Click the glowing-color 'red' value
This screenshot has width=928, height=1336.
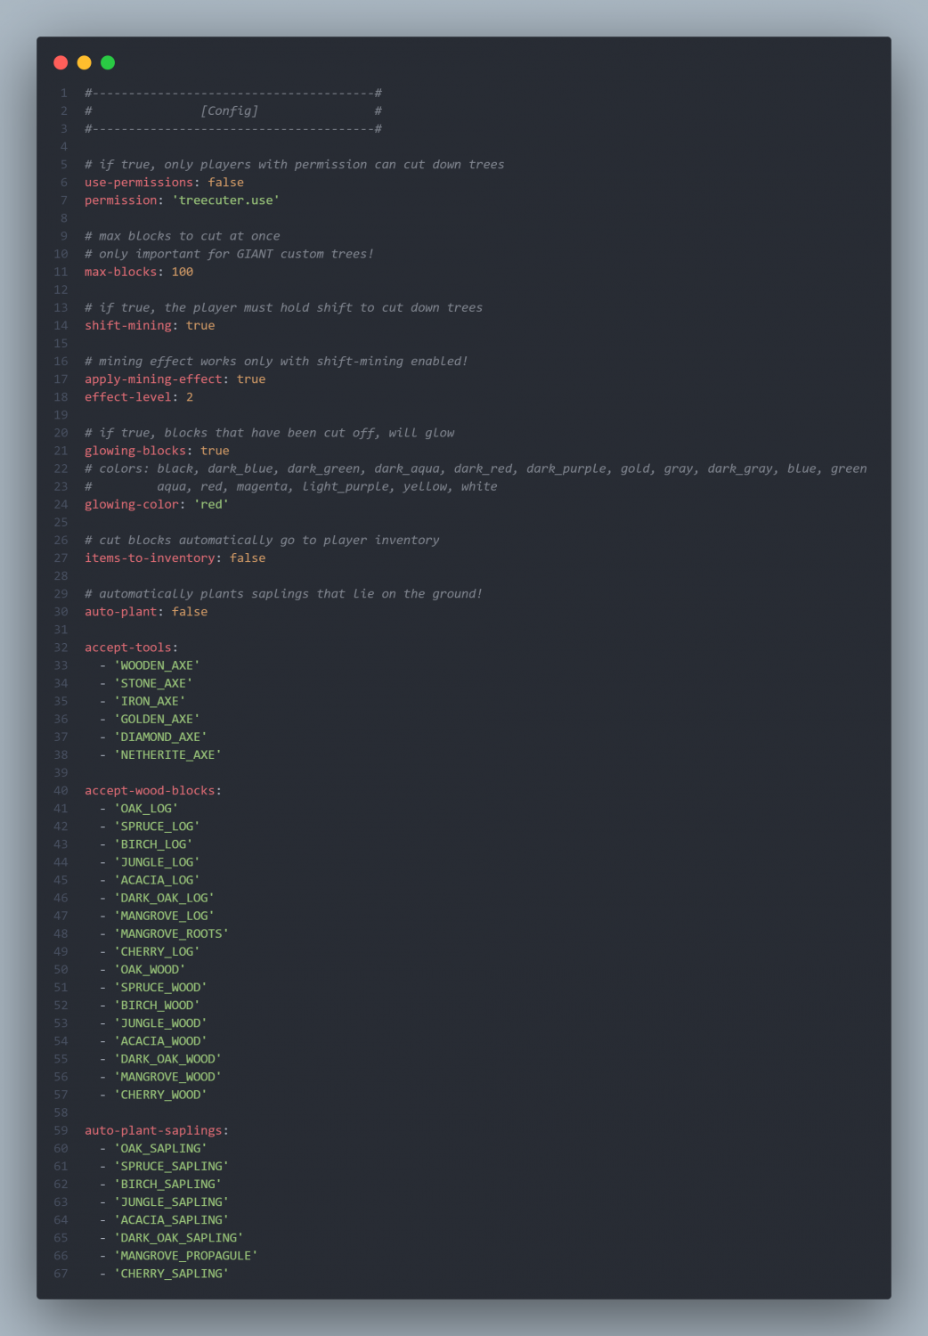pyautogui.click(x=211, y=504)
